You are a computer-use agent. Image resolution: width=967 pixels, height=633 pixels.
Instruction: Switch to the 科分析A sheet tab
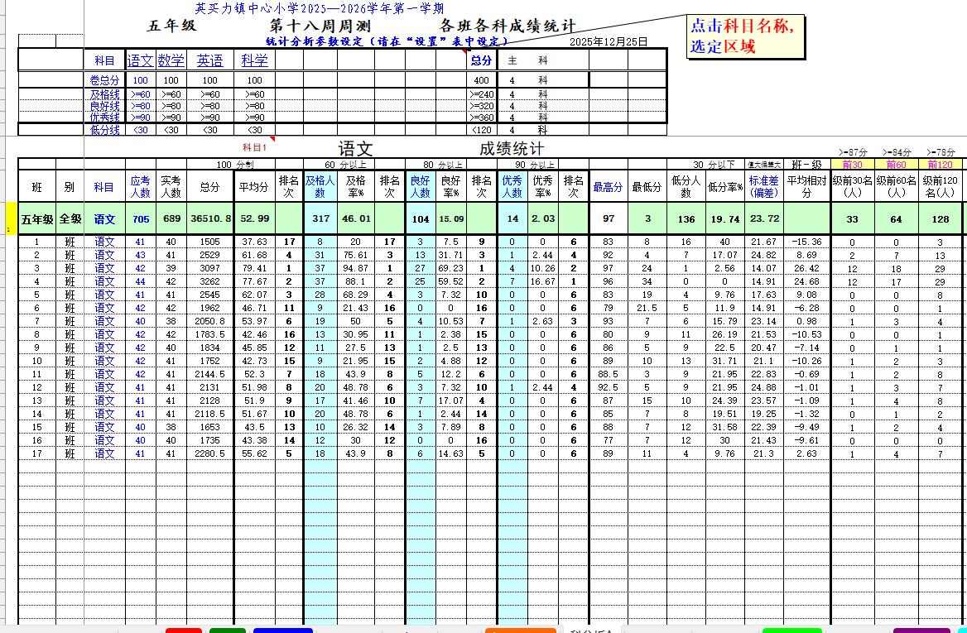coord(591,631)
